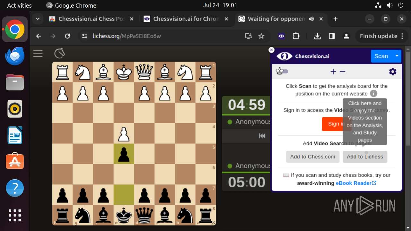411x231 pixels.
Task: Switch to Waiting for opponent lichess tab
Action: pyautogui.click(x=276, y=19)
